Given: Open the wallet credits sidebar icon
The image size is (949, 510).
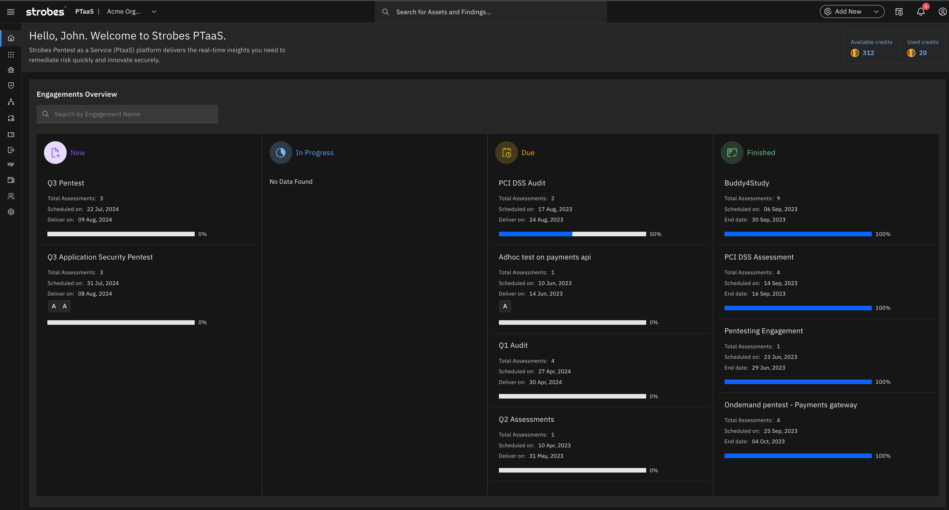Looking at the screenshot, I should [11, 180].
